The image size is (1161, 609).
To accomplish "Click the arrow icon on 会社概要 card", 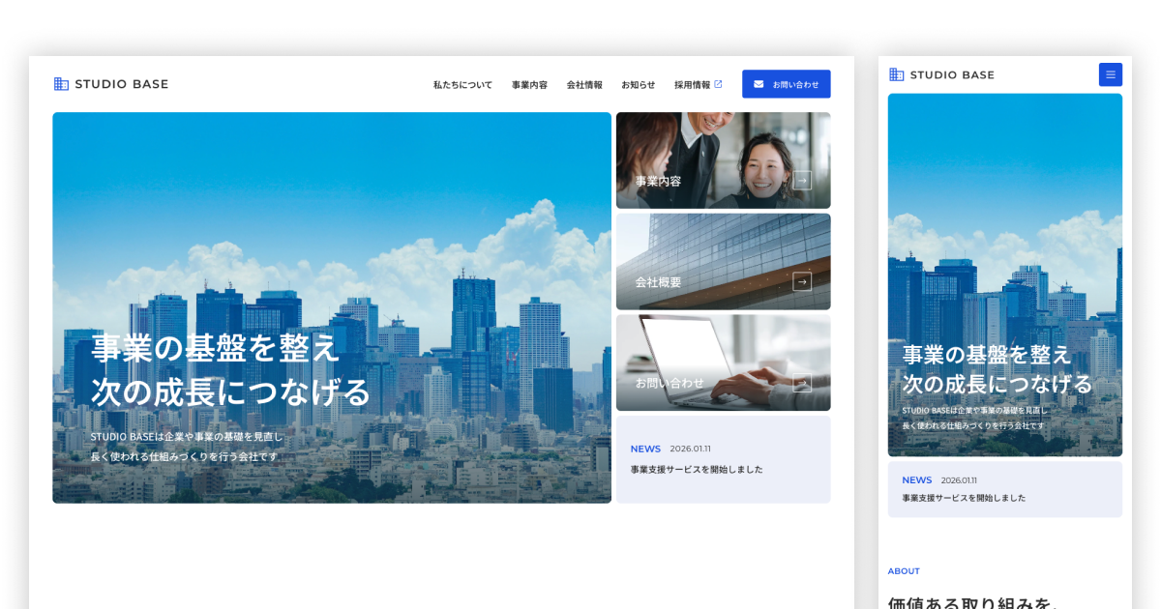I will coord(803,280).
